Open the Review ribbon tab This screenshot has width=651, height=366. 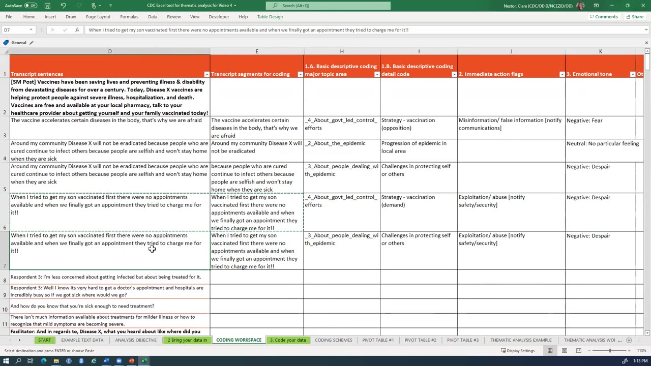(174, 17)
